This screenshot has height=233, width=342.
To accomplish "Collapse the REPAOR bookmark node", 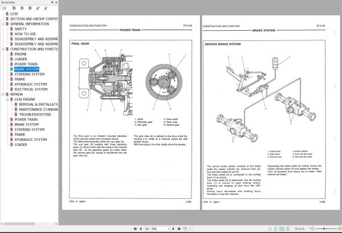I will pos(3,94).
